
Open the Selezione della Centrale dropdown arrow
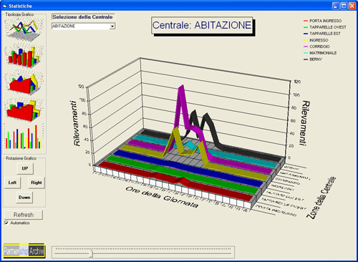(112, 26)
